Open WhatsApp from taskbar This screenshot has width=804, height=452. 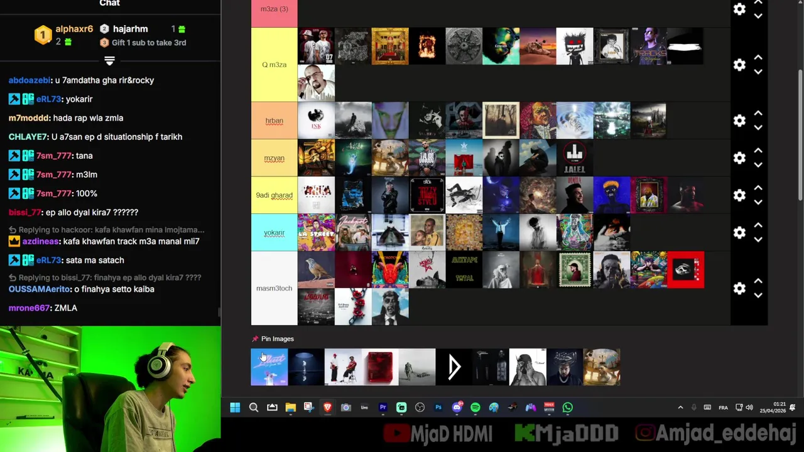tap(567, 407)
